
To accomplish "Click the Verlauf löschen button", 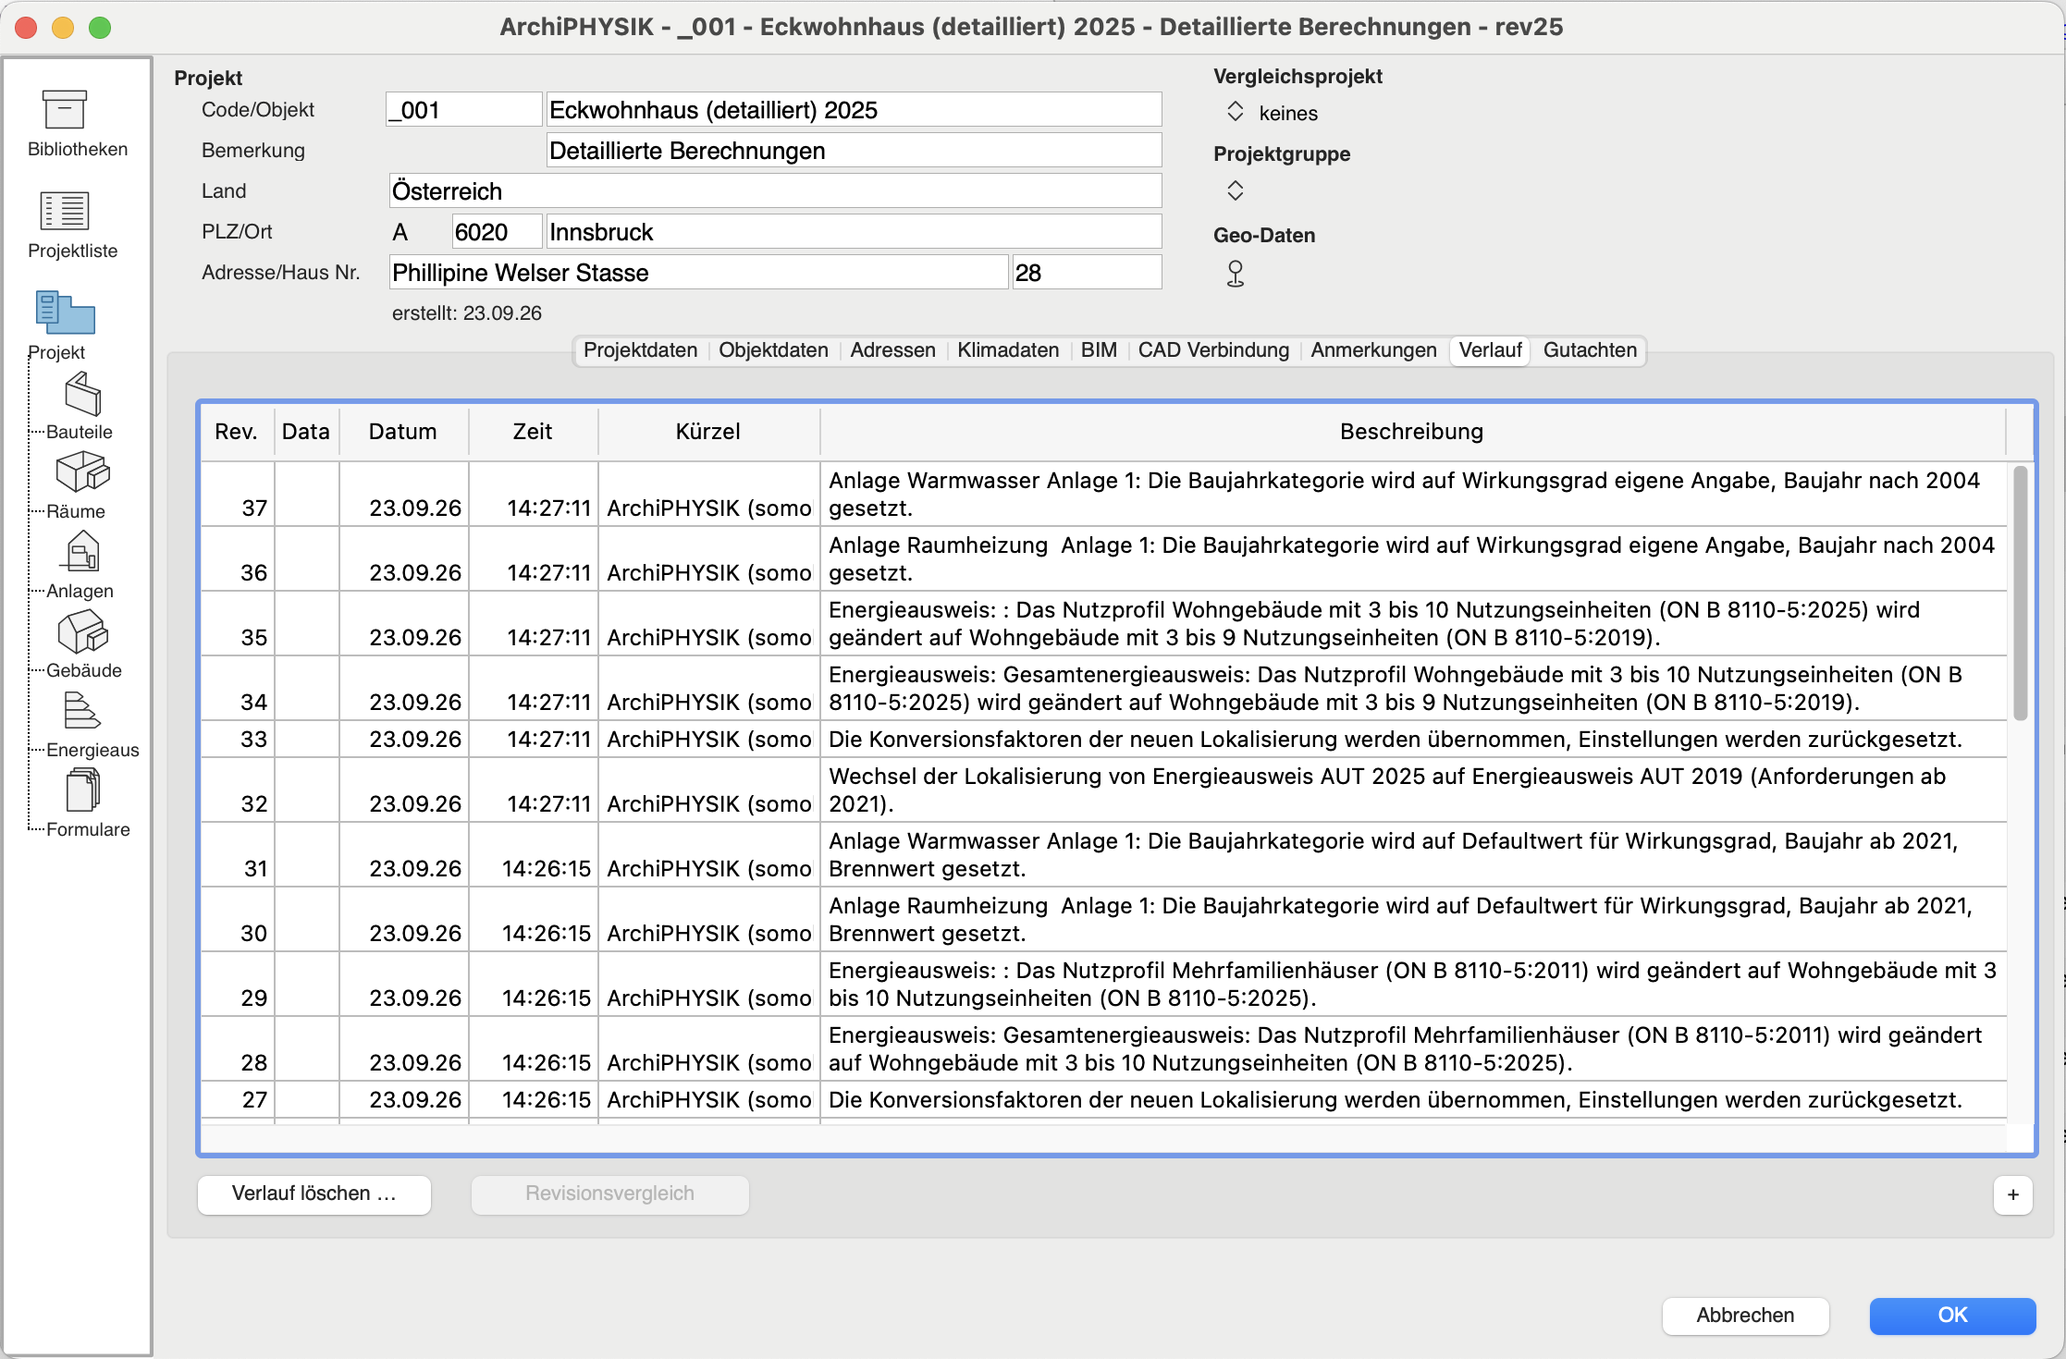I will (314, 1194).
